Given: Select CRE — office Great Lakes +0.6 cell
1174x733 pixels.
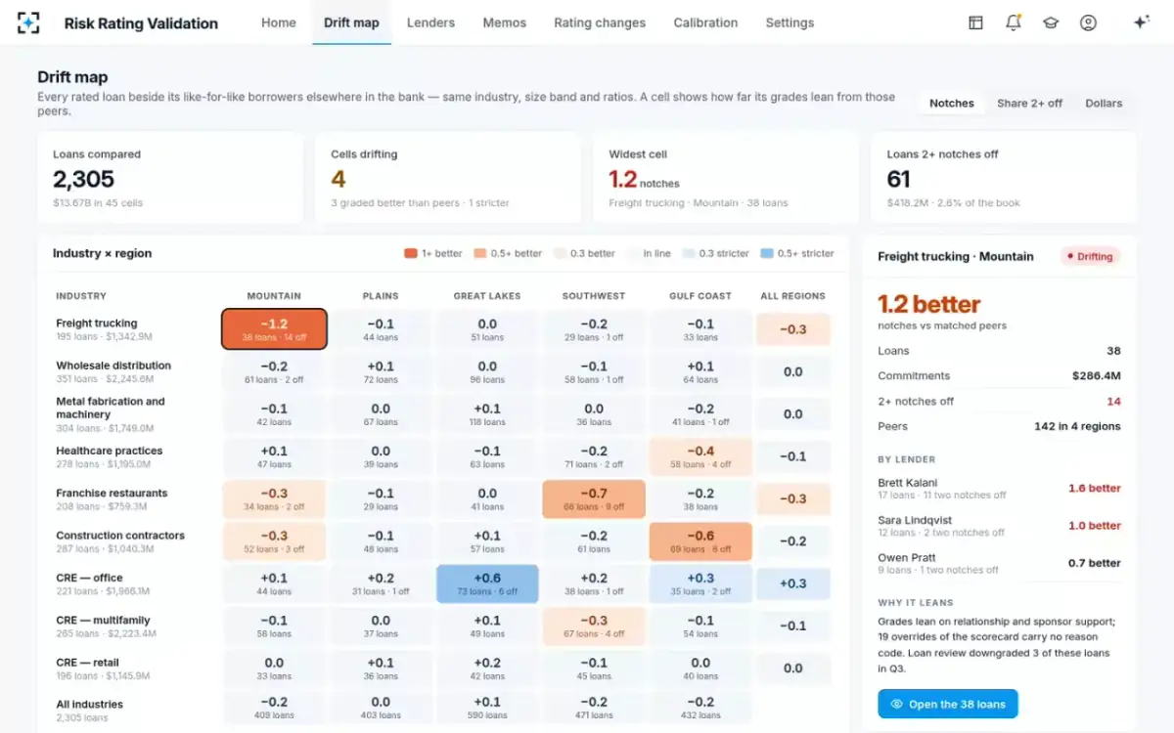Looking at the screenshot, I should click(487, 583).
